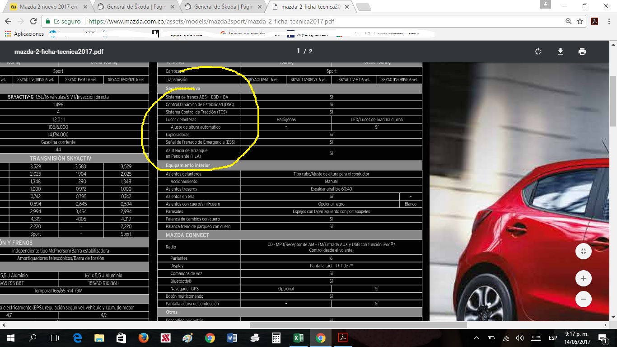
Task: Fit PDF to page button
Action: coord(584,251)
